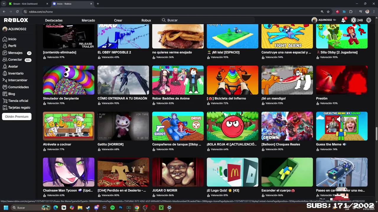The width and height of the screenshot is (378, 212).
Task: Click the Windows Start button
Action: tap(6, 208)
